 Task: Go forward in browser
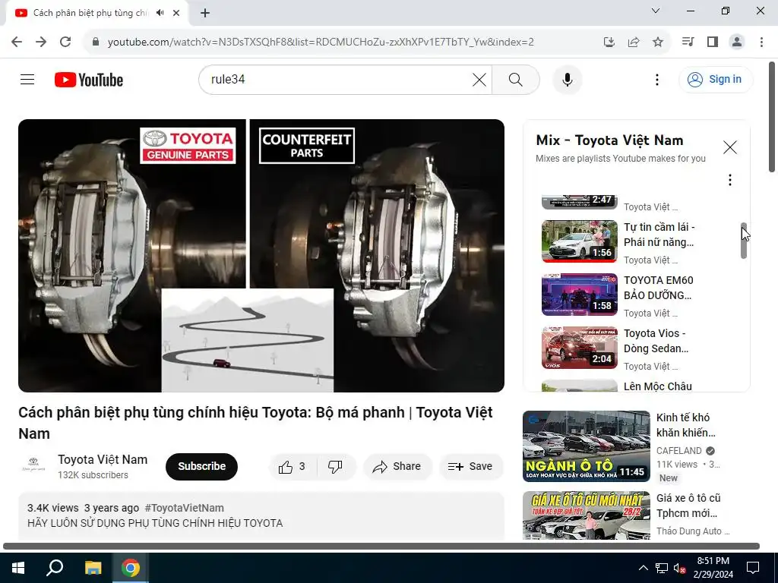(41, 42)
